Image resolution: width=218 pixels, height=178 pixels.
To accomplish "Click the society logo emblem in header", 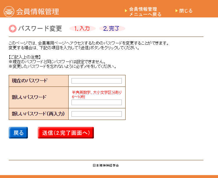I will 9,12.
